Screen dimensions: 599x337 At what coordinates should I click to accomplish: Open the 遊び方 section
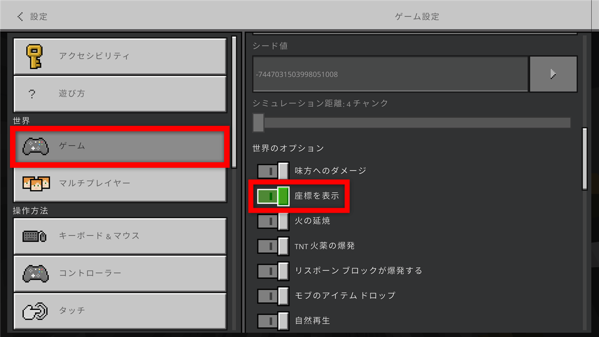[120, 93]
